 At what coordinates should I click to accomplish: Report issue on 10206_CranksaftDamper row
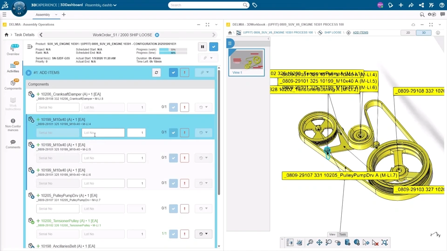(184, 107)
